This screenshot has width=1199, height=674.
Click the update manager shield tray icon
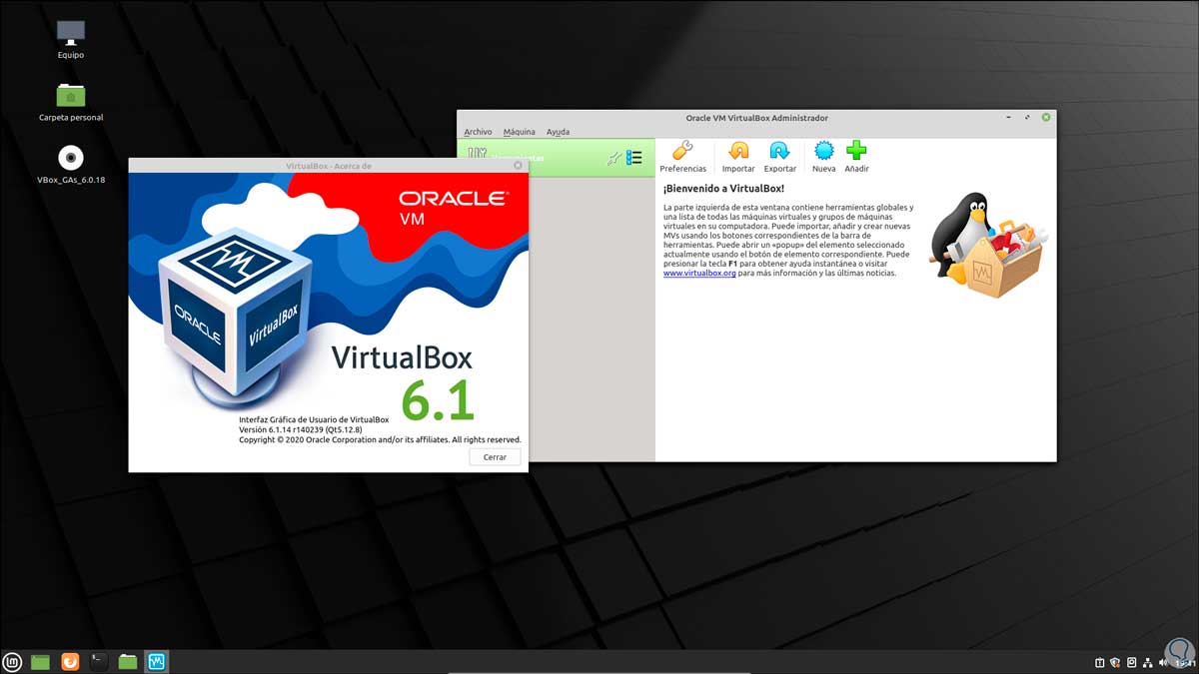coord(1115,662)
